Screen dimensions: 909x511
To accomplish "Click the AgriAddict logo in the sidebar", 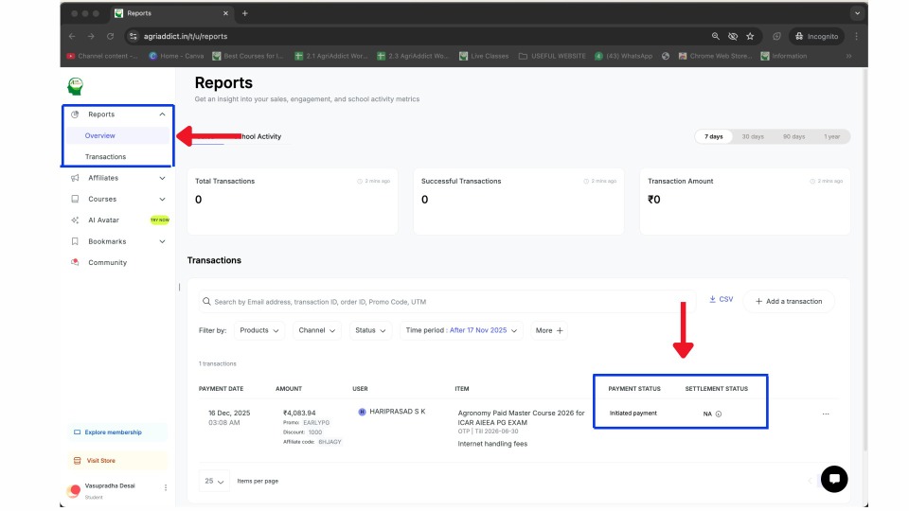I will coord(76,87).
